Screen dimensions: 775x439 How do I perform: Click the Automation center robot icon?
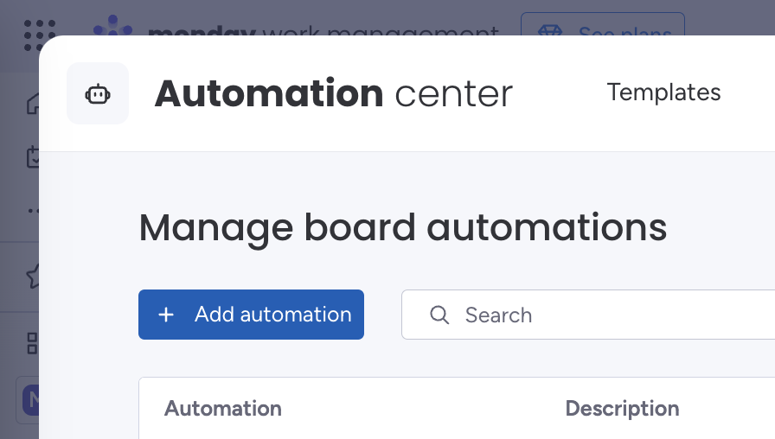98,93
